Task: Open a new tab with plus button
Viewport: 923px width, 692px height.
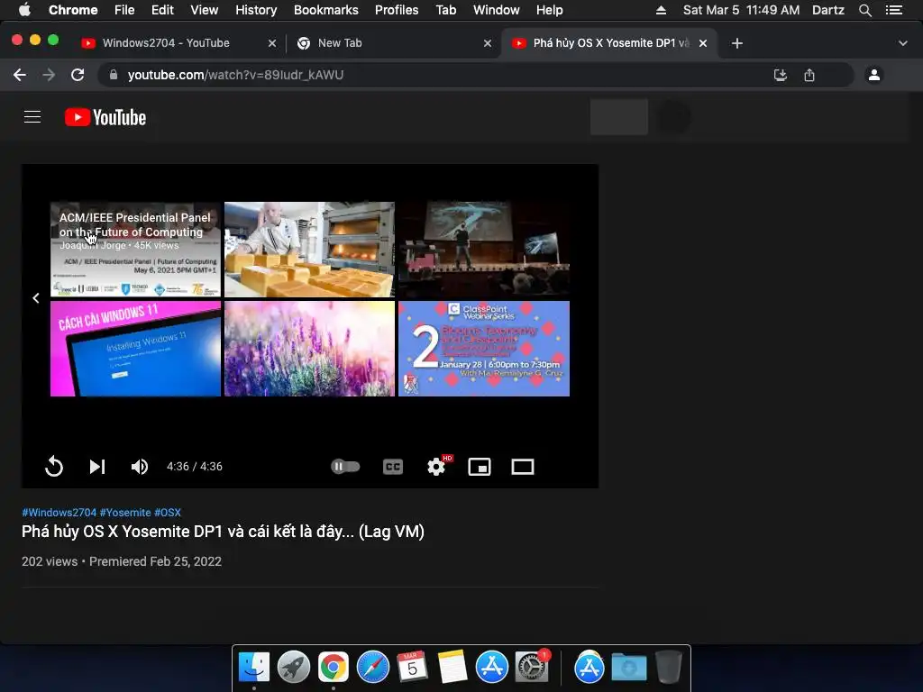Action: click(x=737, y=43)
